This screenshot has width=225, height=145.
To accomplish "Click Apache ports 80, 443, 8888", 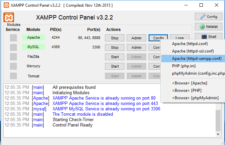I will pyautogui.click(x=89, y=38).
